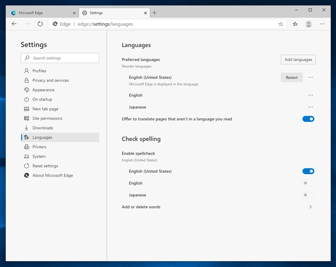Close the Edge window
Screen dimensions: 336x267
[324, 10]
